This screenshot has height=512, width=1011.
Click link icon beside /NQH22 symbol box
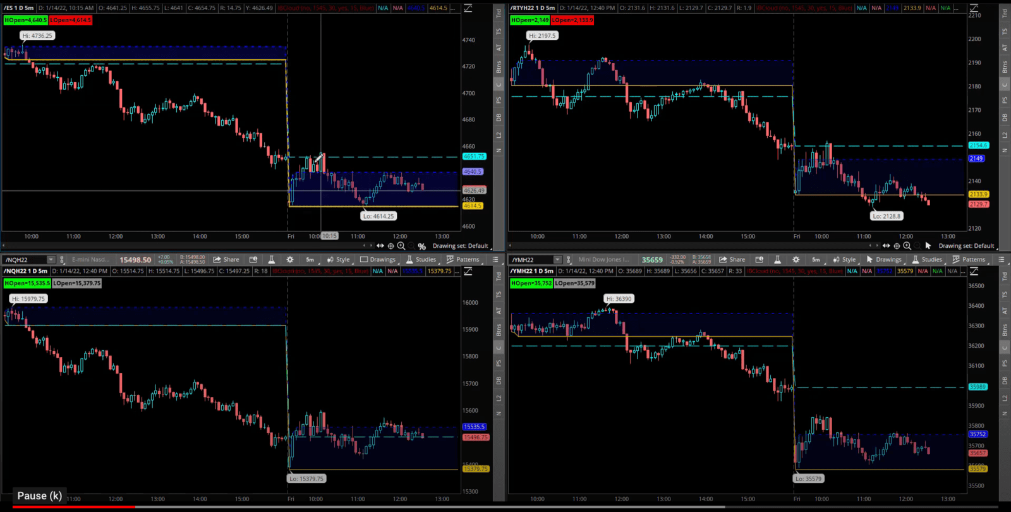63,260
